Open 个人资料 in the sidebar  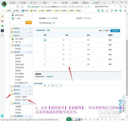[18, 18]
